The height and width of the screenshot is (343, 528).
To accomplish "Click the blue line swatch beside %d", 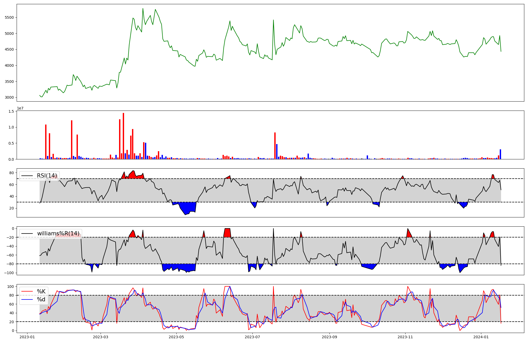I will (27, 299).
